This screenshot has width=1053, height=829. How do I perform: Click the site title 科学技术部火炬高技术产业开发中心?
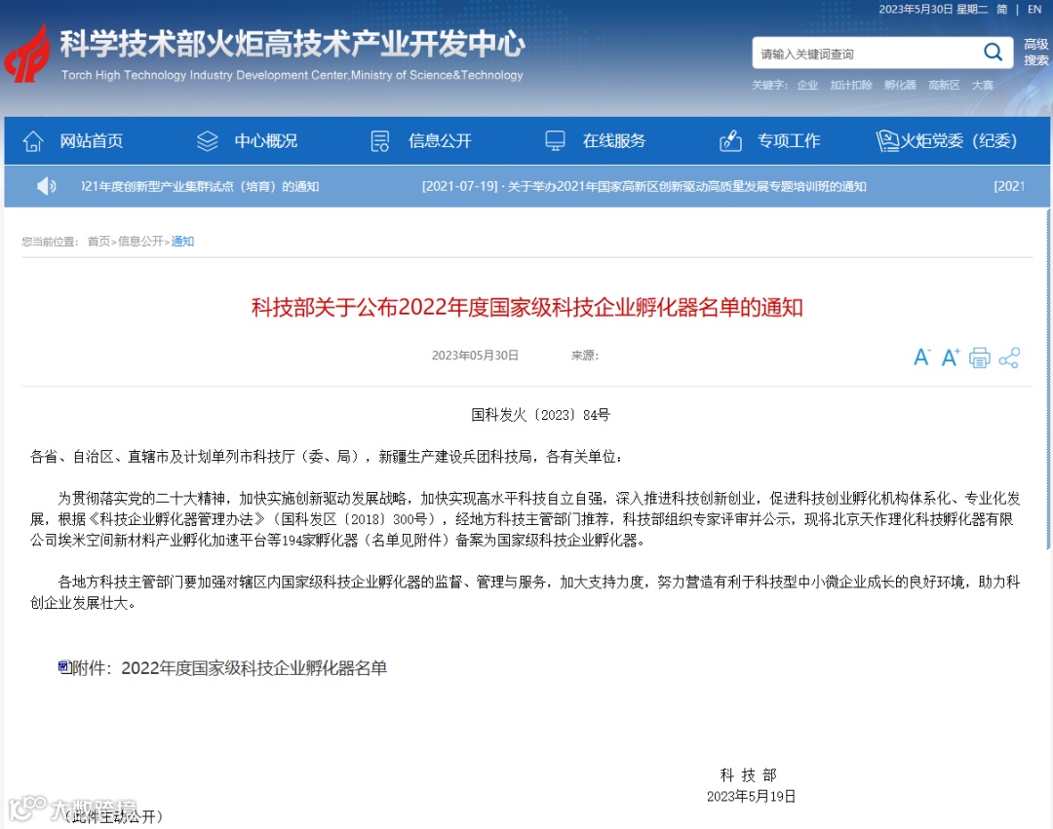[292, 44]
